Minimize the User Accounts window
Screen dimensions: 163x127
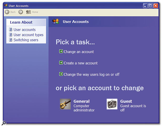pos(145,6)
